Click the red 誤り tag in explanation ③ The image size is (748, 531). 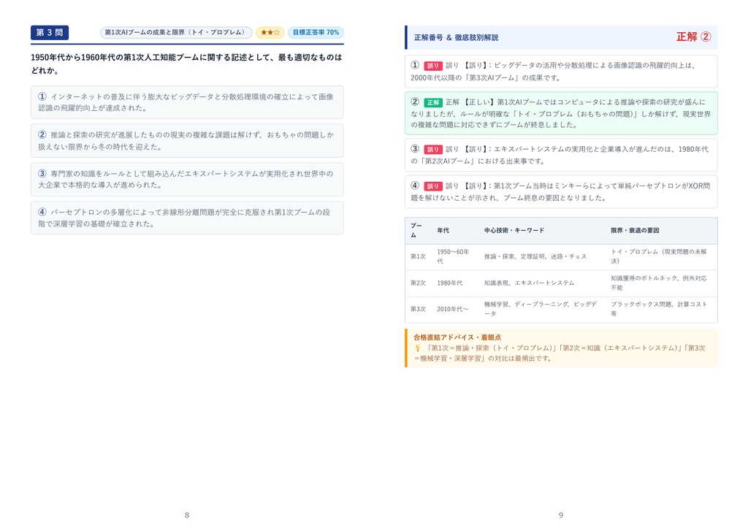click(433, 149)
